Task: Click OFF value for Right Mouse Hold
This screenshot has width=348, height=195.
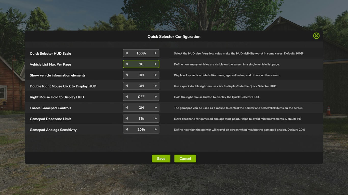Action: (x=141, y=97)
